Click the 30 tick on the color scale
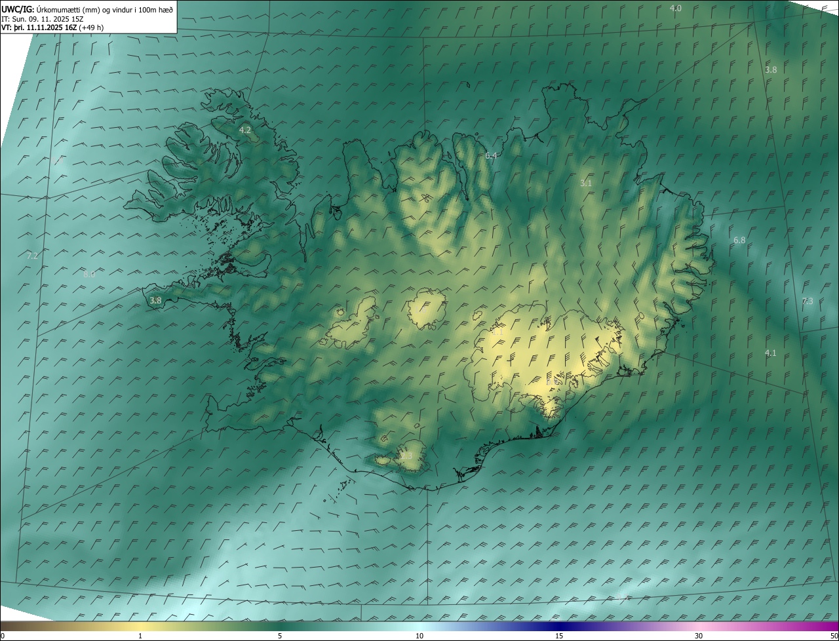The width and height of the screenshot is (839, 641). pyautogui.click(x=699, y=636)
